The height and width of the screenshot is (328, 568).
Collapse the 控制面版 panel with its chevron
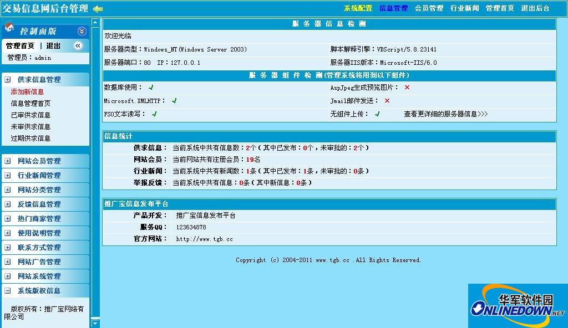81,30
